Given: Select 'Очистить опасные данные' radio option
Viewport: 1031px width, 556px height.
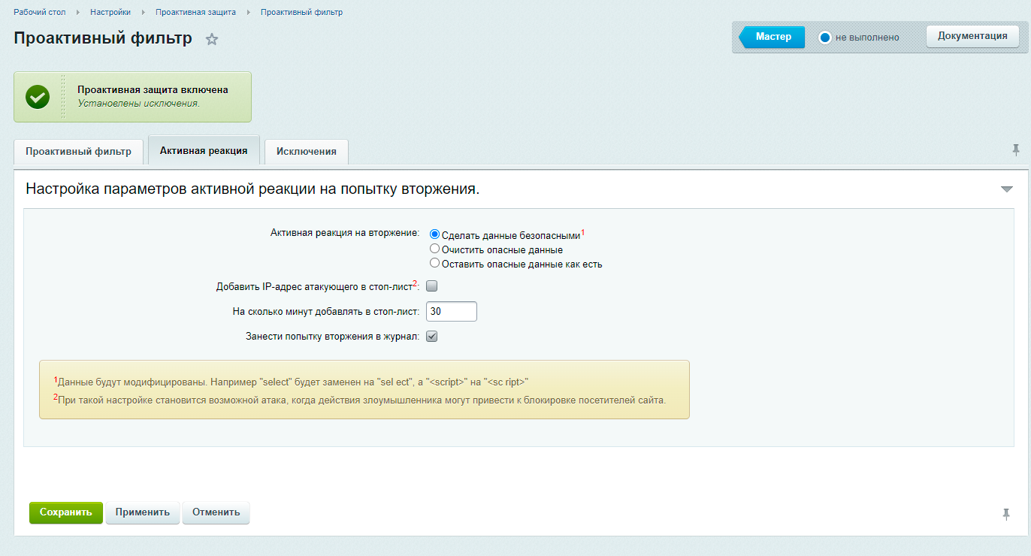Looking at the screenshot, I should tap(434, 249).
